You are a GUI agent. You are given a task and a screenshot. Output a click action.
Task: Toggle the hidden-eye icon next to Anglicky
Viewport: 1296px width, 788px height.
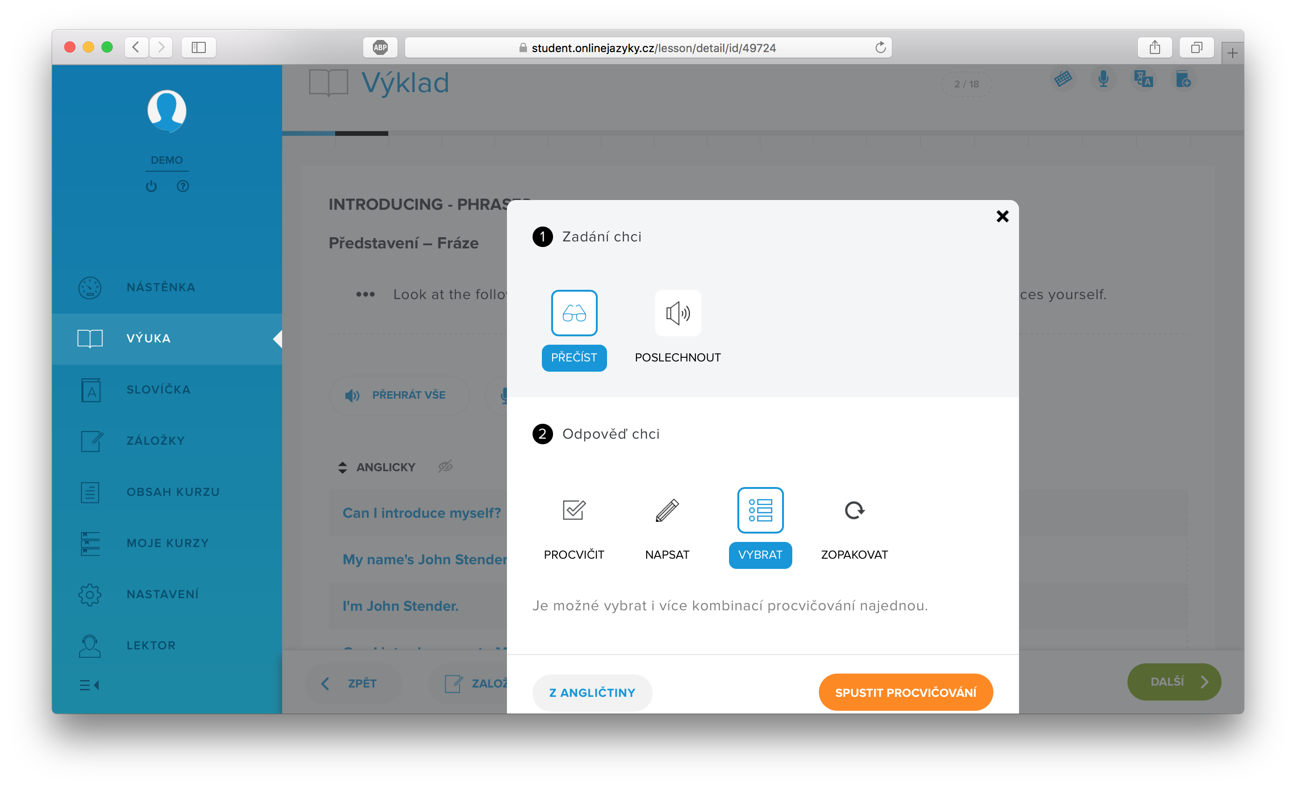445,466
